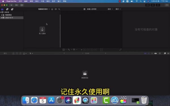Click the import media toolbar arrow button
This screenshot has height=106, width=170.
pos(11,5)
